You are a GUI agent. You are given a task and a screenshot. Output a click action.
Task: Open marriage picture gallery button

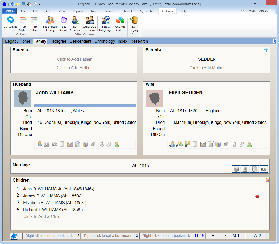pyautogui.click(x=263, y=169)
